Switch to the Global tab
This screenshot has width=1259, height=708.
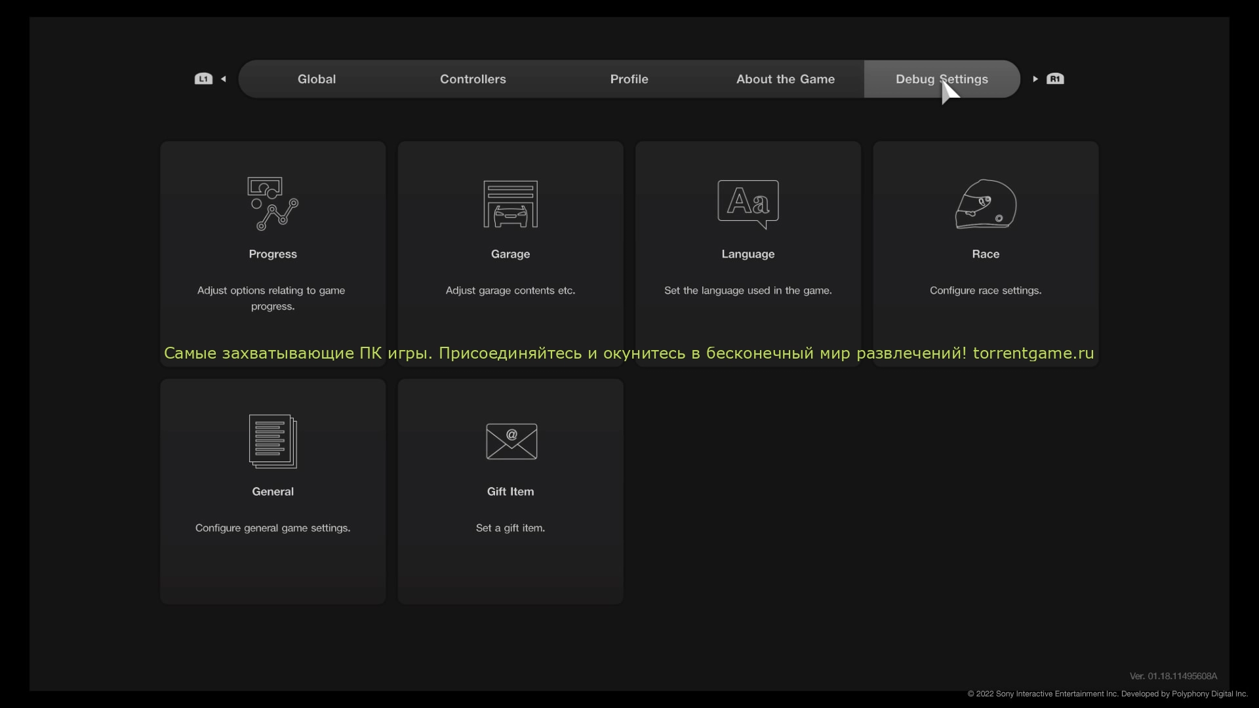(317, 79)
